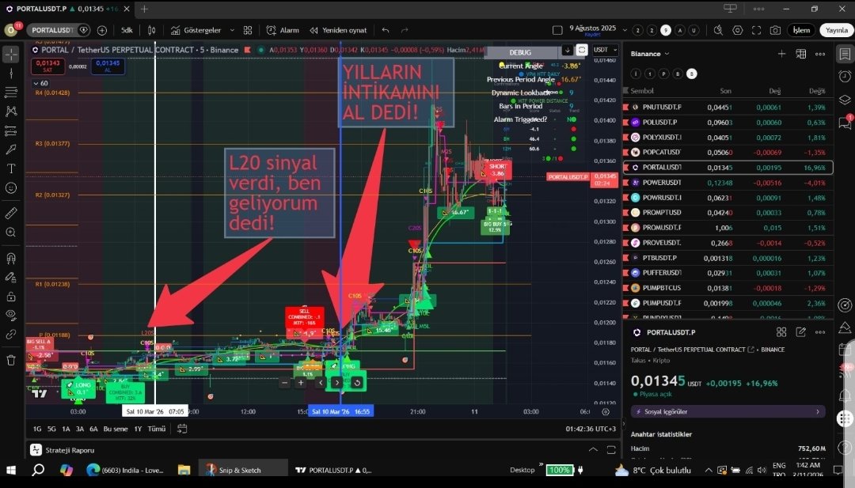
Task: Open the indicator templates grid icon
Action: click(248, 30)
